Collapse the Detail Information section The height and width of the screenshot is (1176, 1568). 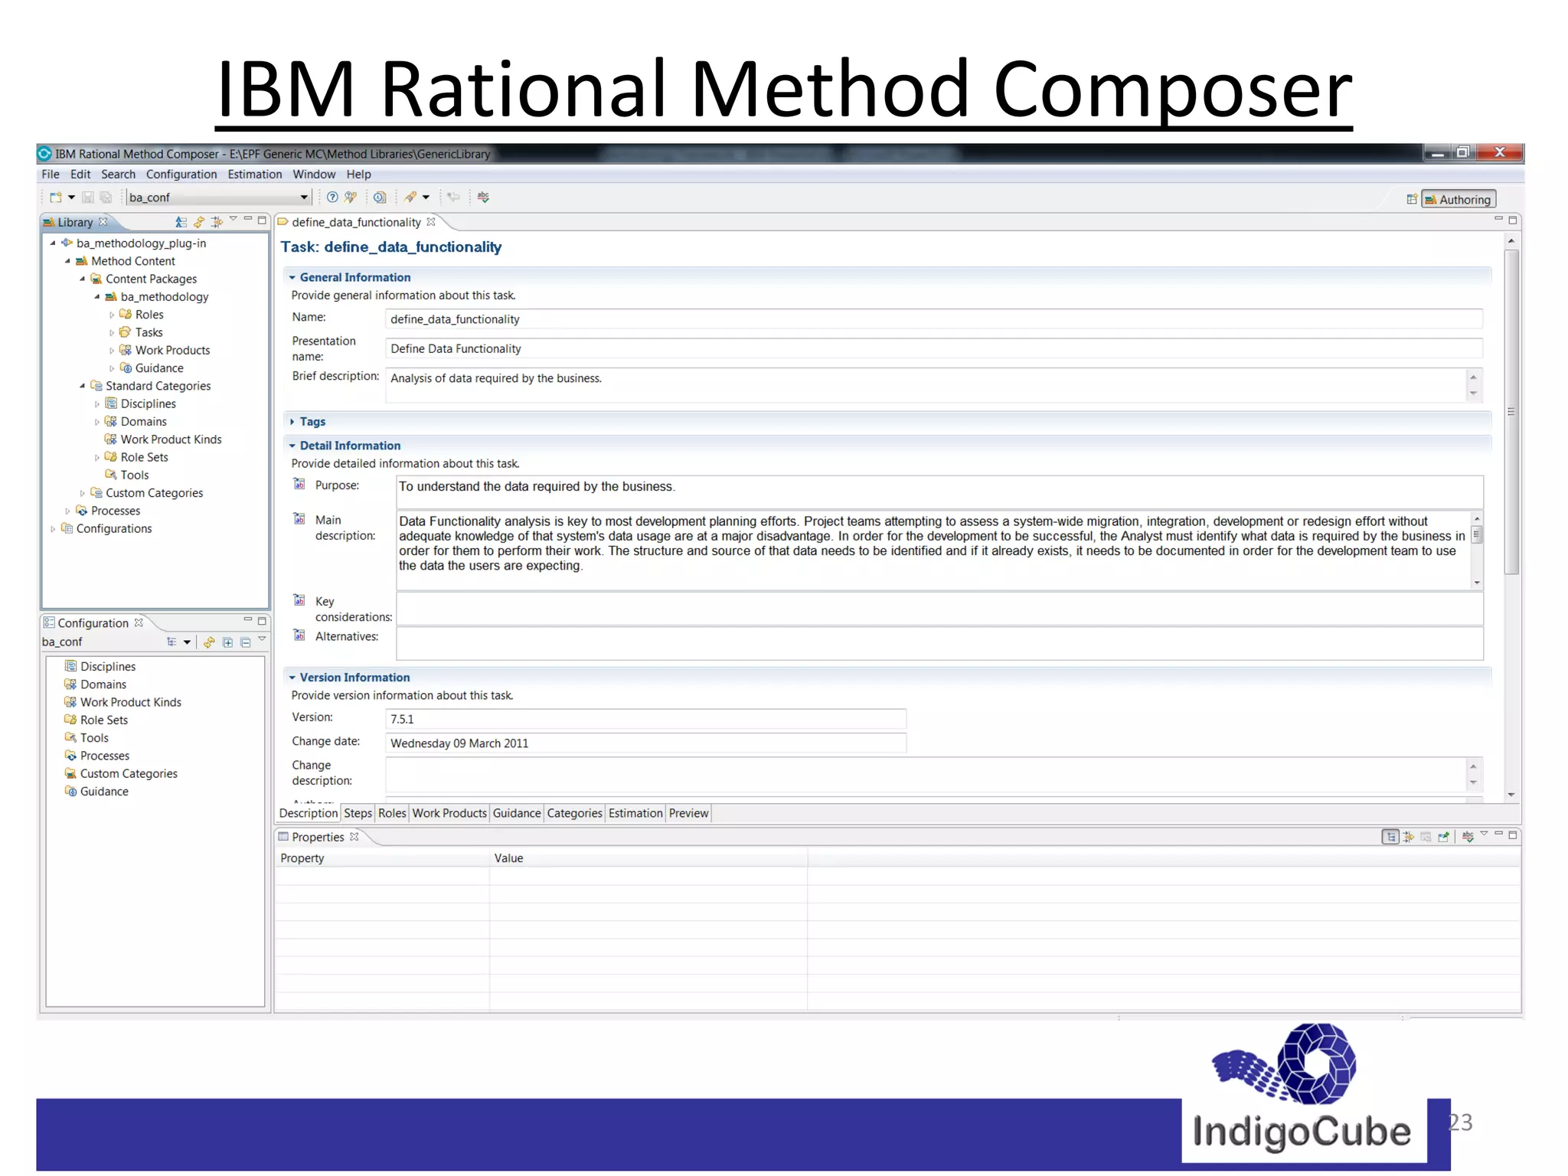click(292, 446)
